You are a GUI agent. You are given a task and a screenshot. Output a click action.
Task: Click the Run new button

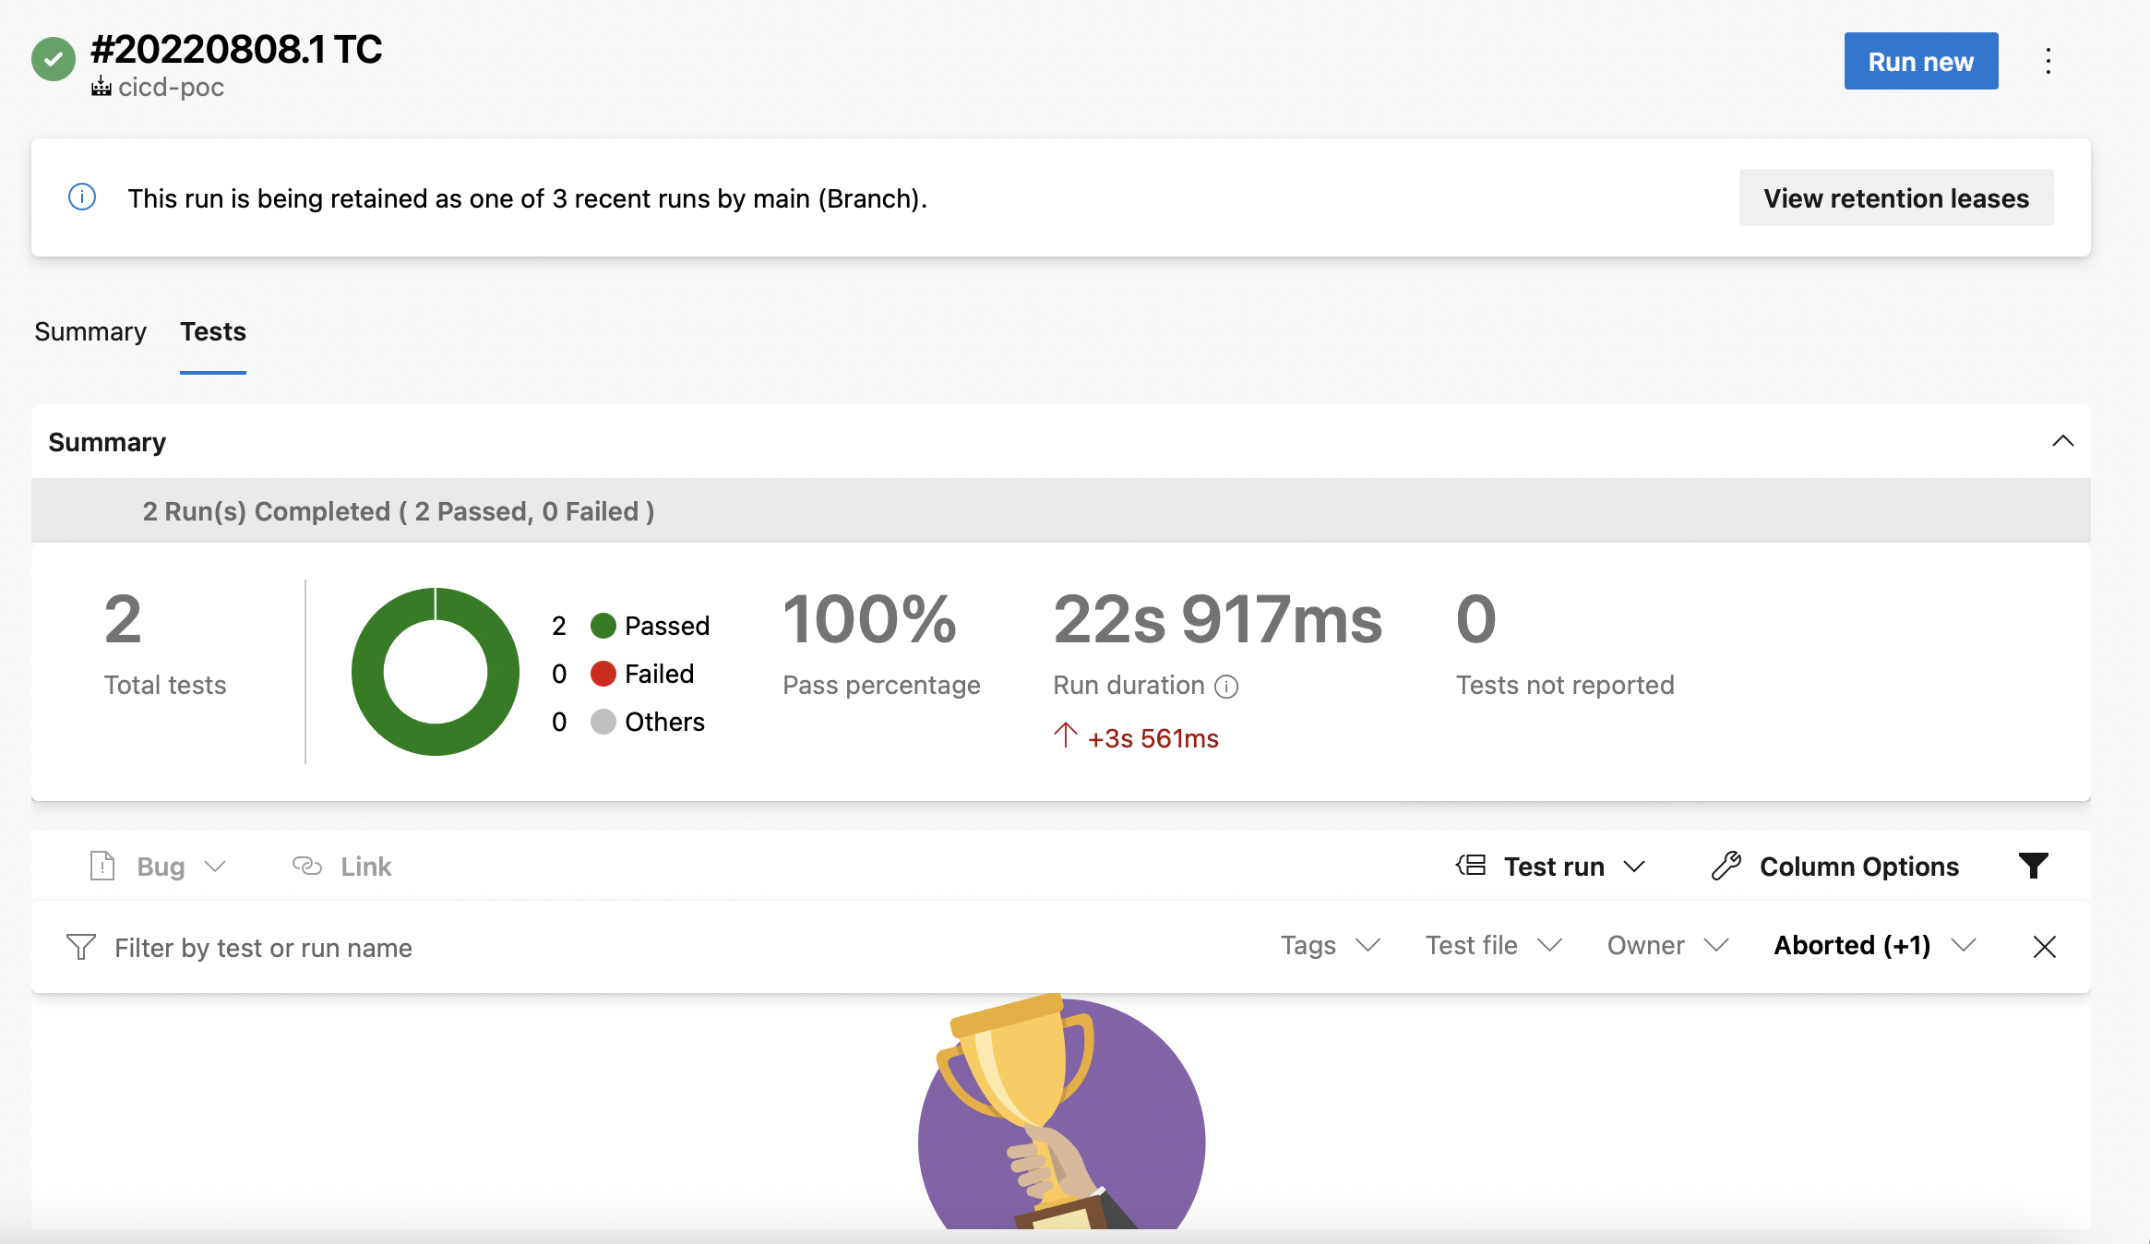1920,60
